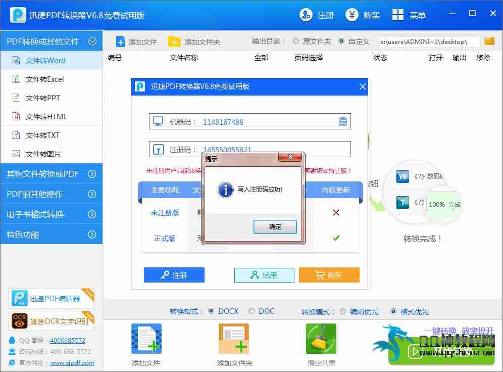503x372 pixels.
Task: Click the upload icon beside 注册码
Action: (x=158, y=149)
